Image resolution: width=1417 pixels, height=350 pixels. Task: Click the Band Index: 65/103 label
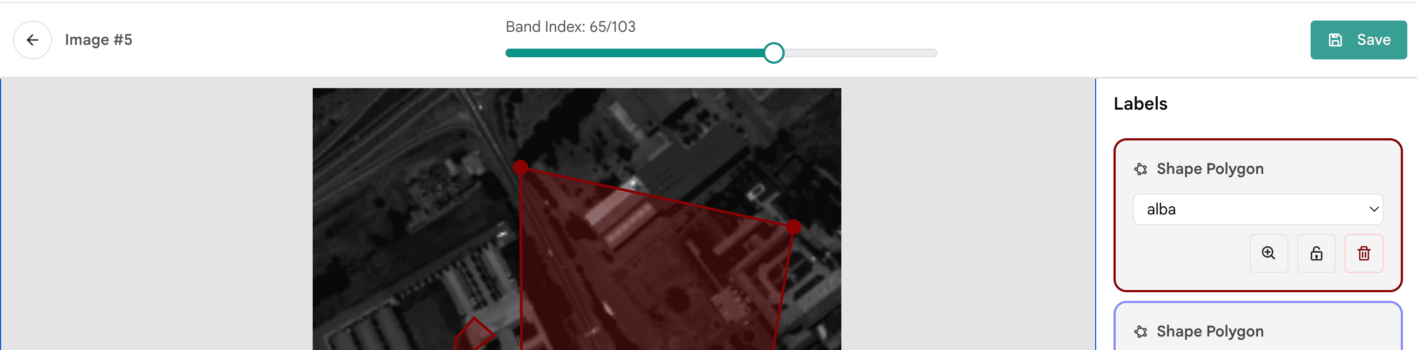tap(570, 27)
